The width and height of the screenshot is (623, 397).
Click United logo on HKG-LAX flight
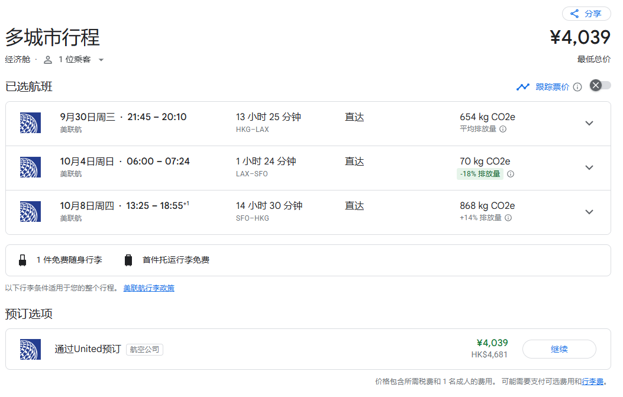[x=30, y=123]
